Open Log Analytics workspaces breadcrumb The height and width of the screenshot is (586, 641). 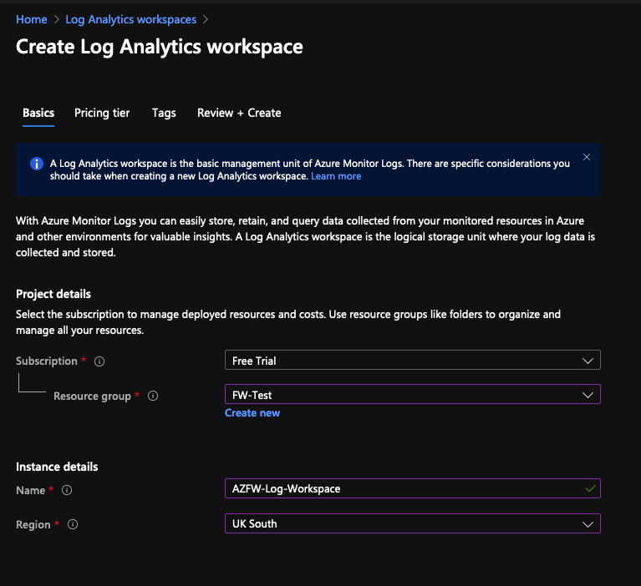[131, 19]
